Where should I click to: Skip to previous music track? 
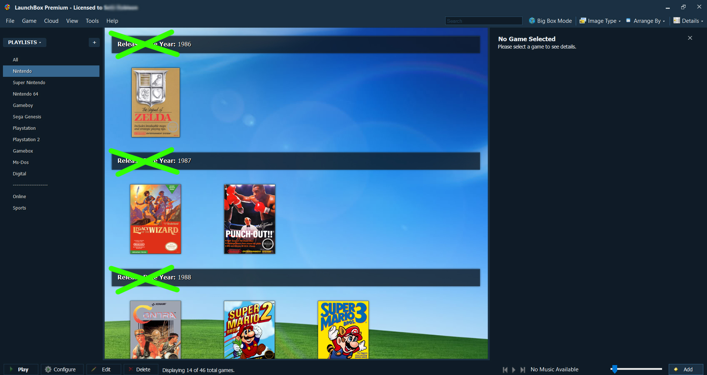click(x=505, y=369)
